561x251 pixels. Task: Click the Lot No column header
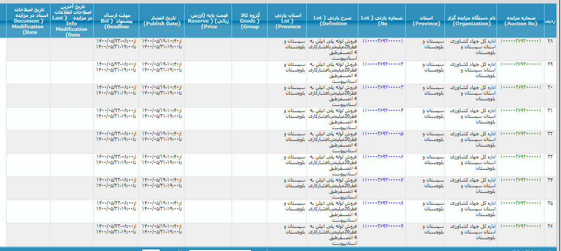tap(382, 21)
